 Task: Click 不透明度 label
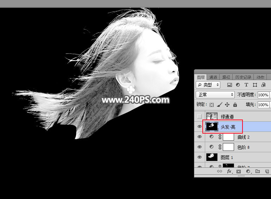pyautogui.click(x=246, y=95)
